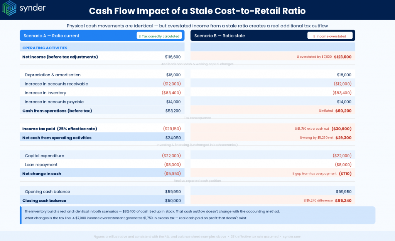Screen dimensions: 395x241
Task: Click the blue accent bar beside the summary note
Action: pos(21,215)
